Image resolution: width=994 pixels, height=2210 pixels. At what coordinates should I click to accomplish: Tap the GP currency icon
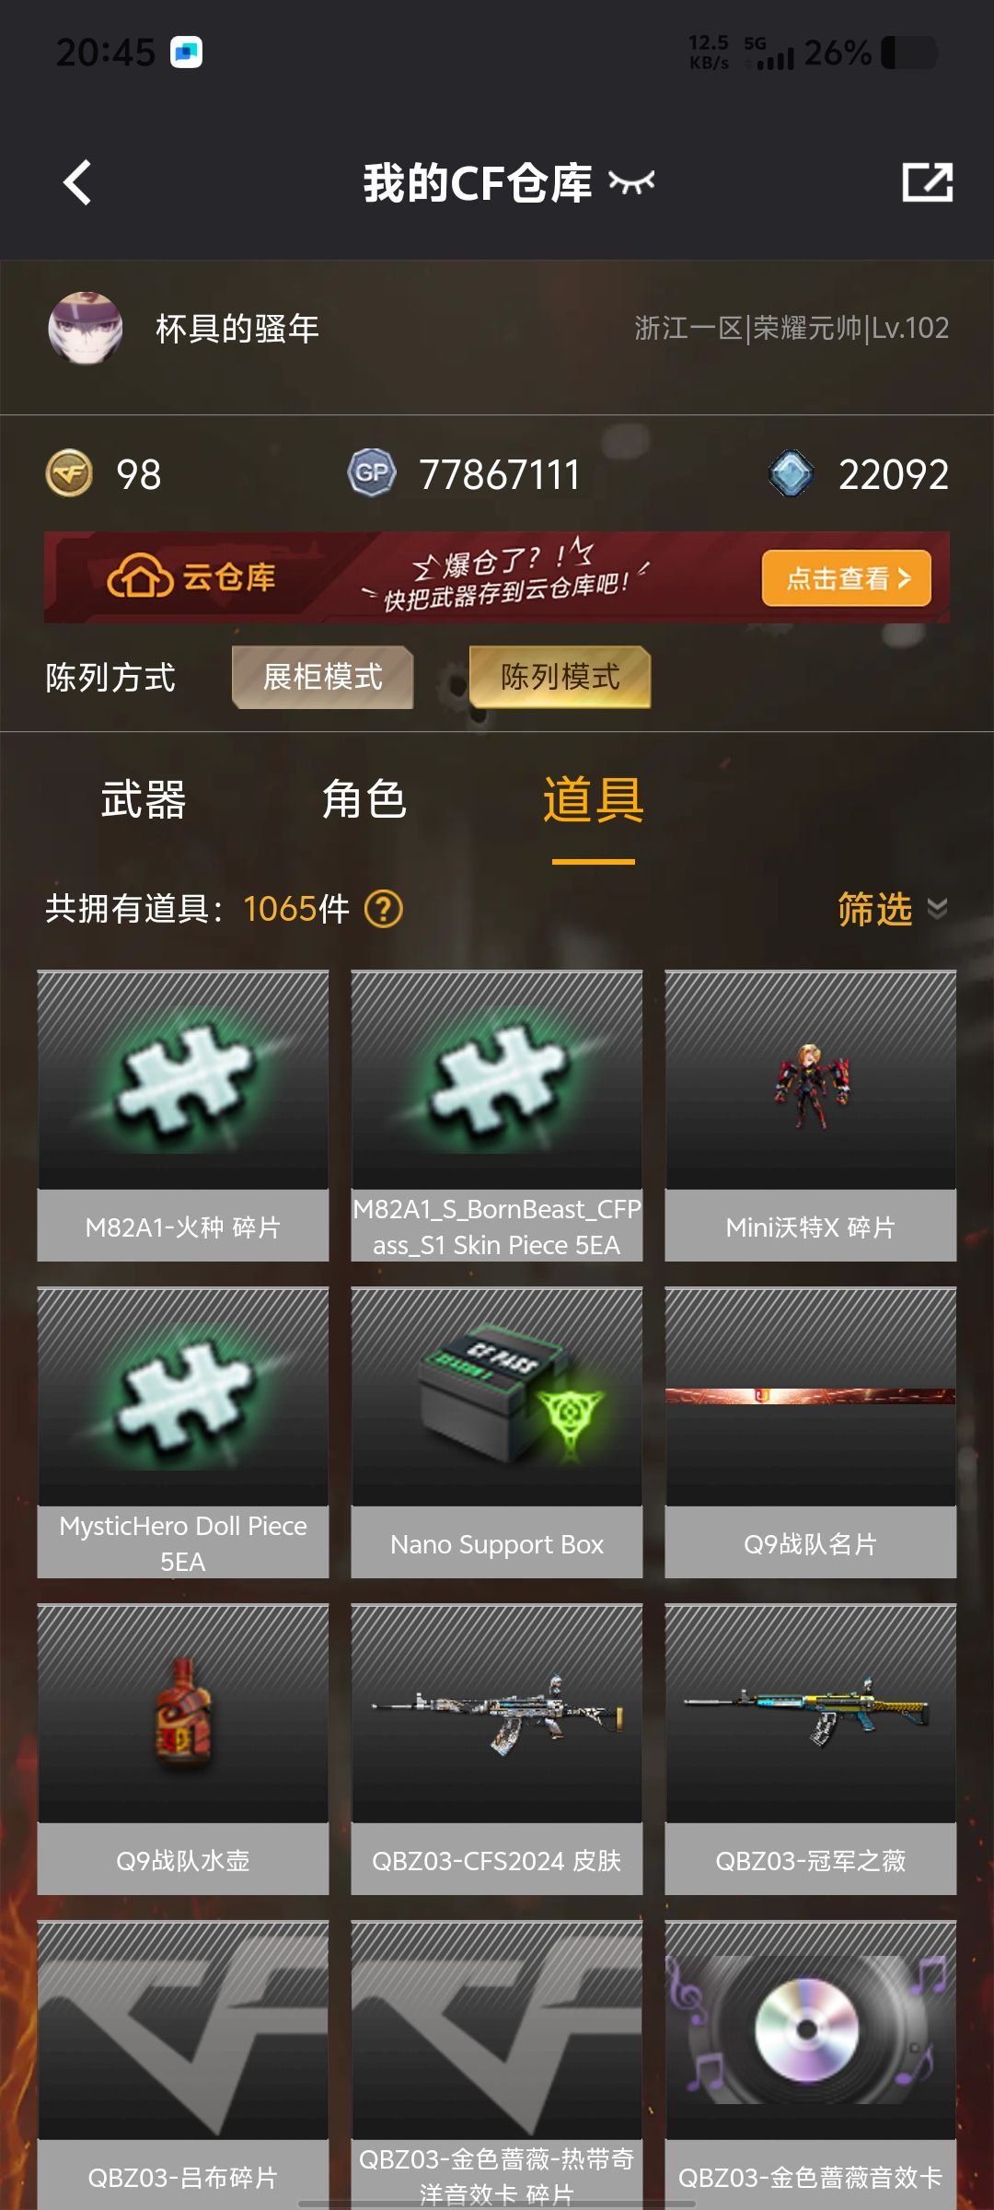tap(372, 473)
